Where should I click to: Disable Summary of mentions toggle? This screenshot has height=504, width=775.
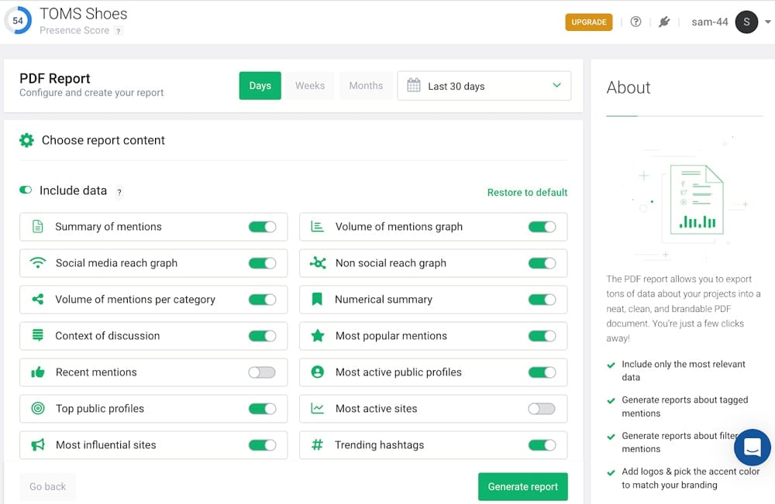click(262, 227)
